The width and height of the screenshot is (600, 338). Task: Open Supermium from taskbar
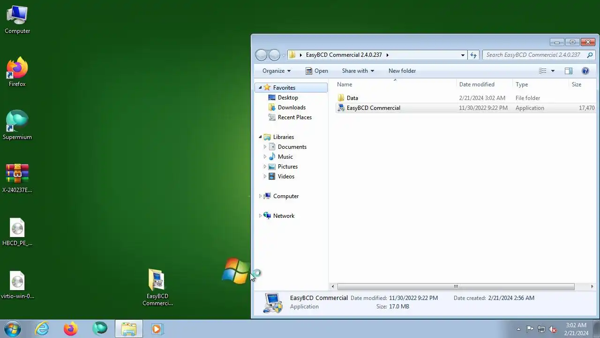click(100, 329)
